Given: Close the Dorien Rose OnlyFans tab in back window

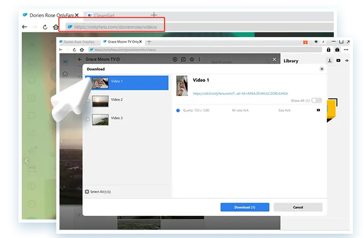Looking at the screenshot, I should pyautogui.click(x=76, y=15).
